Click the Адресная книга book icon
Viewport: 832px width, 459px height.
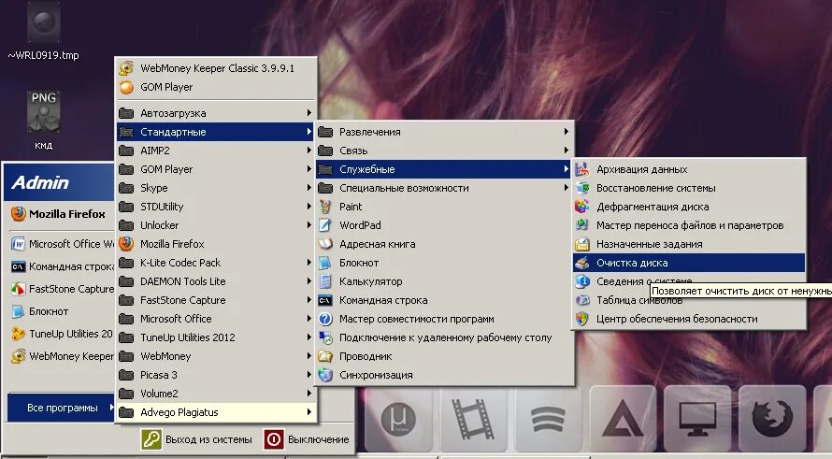[x=325, y=244]
